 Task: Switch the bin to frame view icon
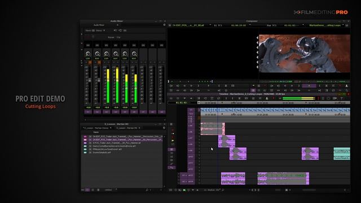(93, 190)
